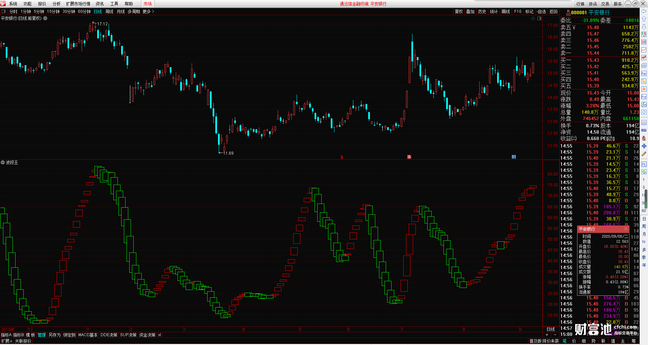Open the 画线 drawing tools option
This screenshot has width=648, height=345.
tap(506, 11)
